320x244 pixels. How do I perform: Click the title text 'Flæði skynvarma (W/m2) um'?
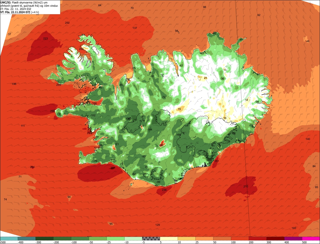(30, 2)
